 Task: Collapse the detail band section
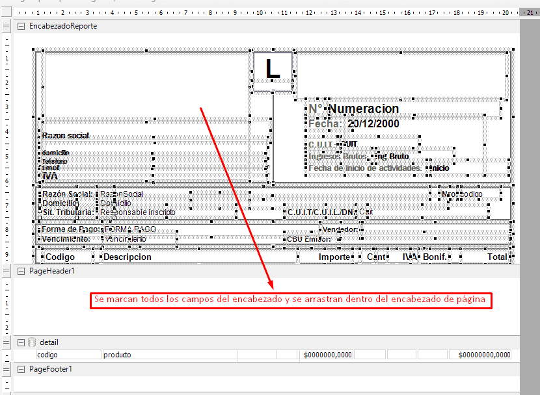coord(21,342)
